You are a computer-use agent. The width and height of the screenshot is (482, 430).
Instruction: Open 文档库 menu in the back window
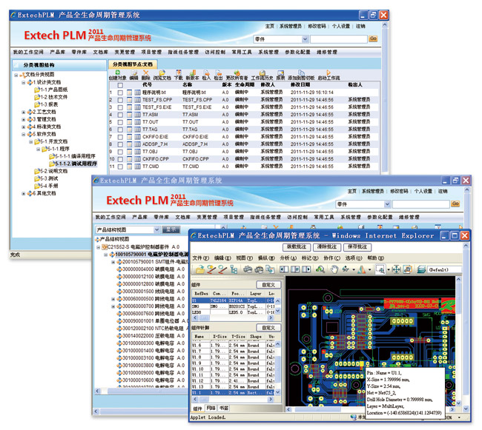[x=101, y=52]
